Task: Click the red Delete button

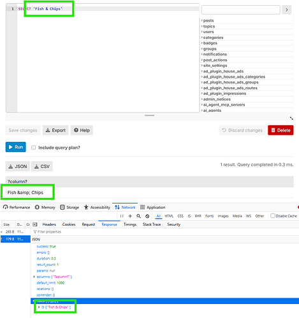Action: tap(281, 130)
